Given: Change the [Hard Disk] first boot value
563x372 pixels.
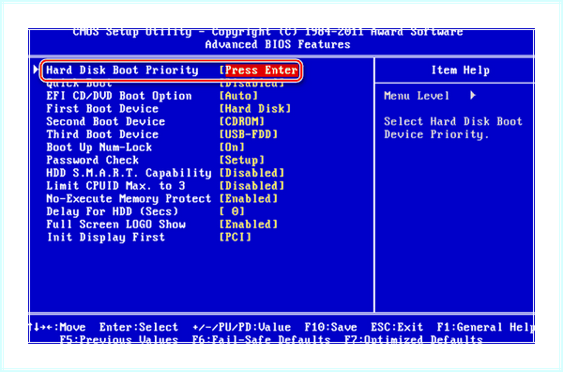Looking at the screenshot, I should coord(255,109).
